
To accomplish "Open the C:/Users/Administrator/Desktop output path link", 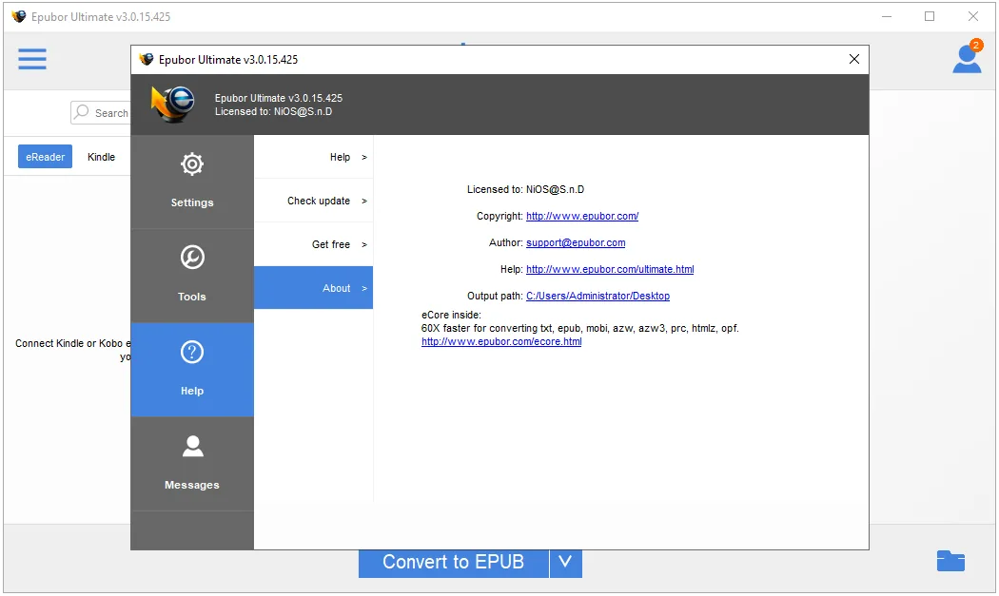I will 597,296.
